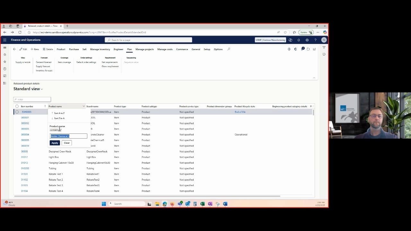Screen dimensions: 411x231
Task: Apply the Product name filter
Action: tap(55, 143)
